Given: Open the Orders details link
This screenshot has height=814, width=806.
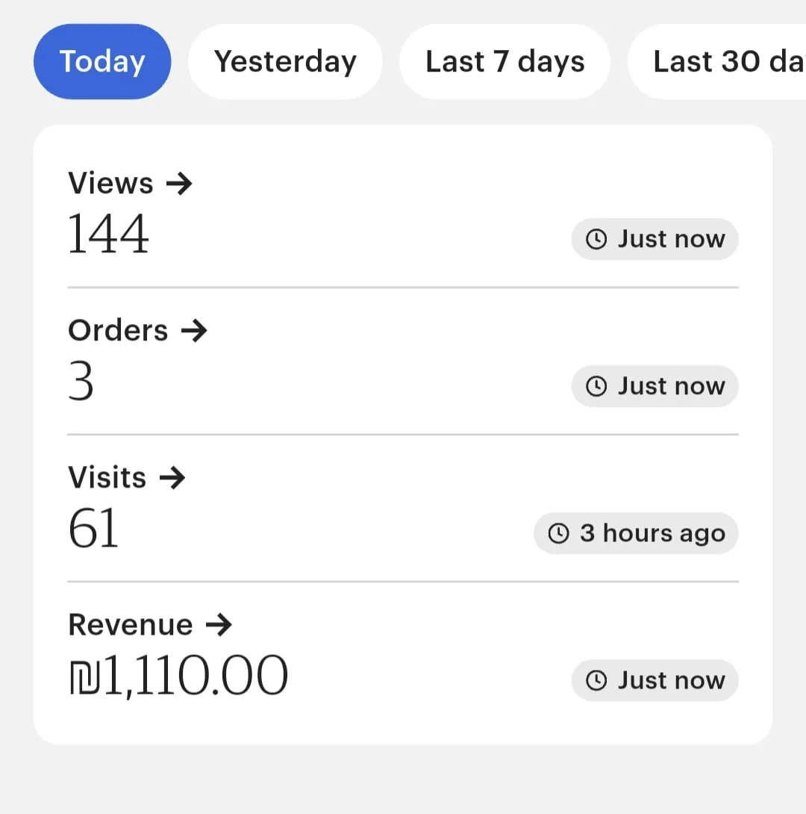Looking at the screenshot, I should (118, 331).
